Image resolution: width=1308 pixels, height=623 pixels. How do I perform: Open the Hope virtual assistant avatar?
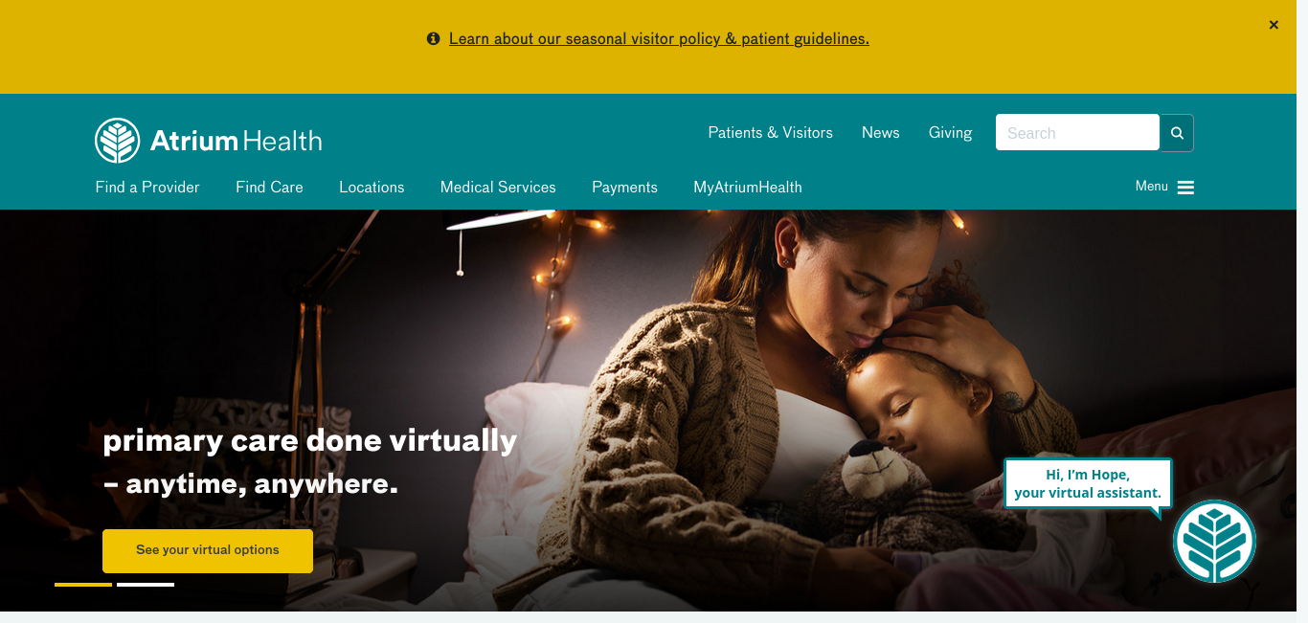click(x=1214, y=542)
